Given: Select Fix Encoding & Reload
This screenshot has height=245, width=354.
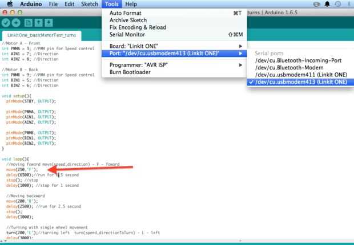Looking at the screenshot, I should point(174,27).
